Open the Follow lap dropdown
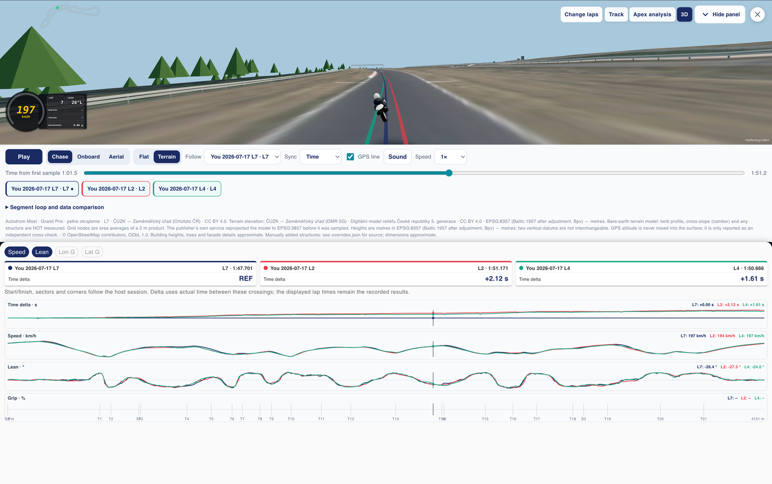This screenshot has height=484, width=772. (x=242, y=157)
